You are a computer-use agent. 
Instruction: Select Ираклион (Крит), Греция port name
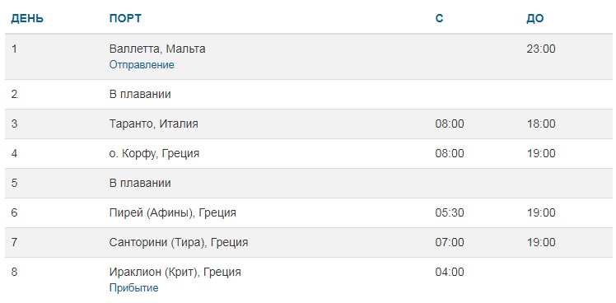pos(175,272)
